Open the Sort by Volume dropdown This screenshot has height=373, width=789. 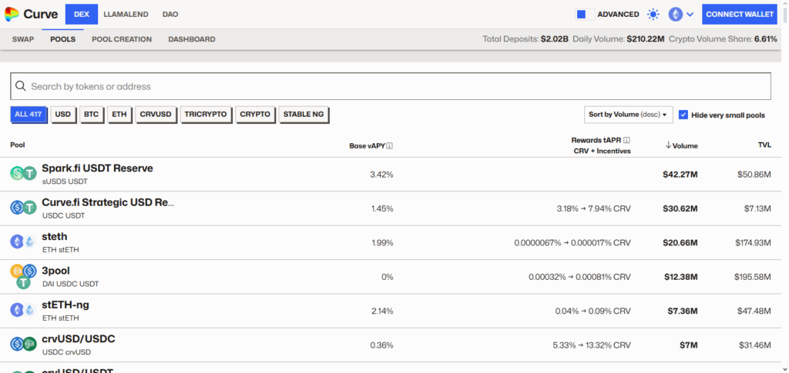pos(629,115)
